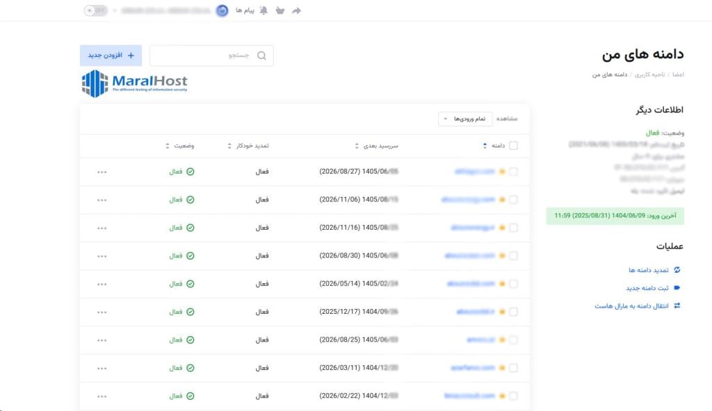Click the magnifier icon in search box

pyautogui.click(x=261, y=56)
